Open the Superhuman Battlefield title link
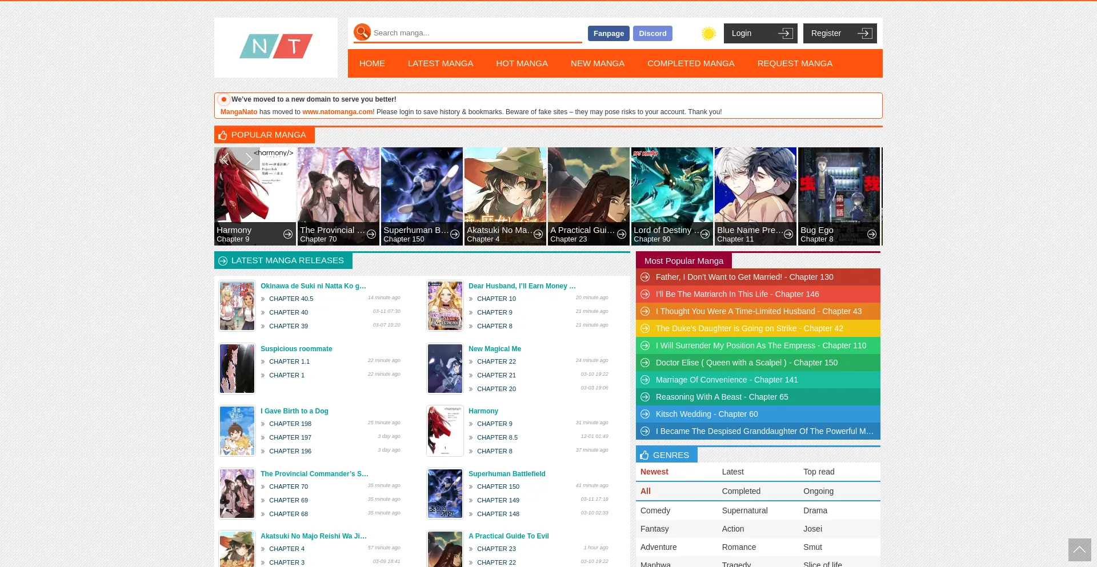Viewport: 1097px width, 567px height. pyautogui.click(x=507, y=474)
